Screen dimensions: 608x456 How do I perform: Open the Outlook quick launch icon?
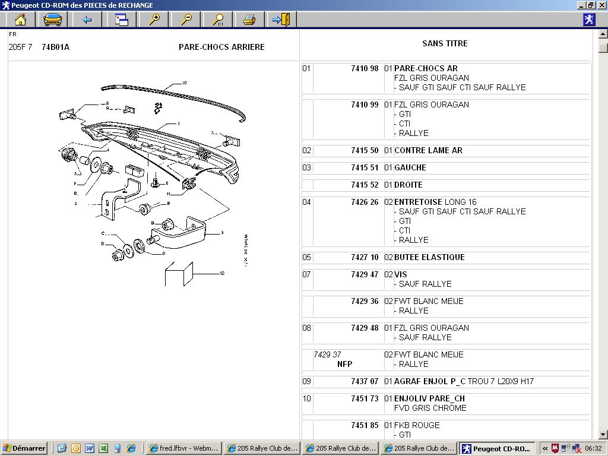click(75, 448)
